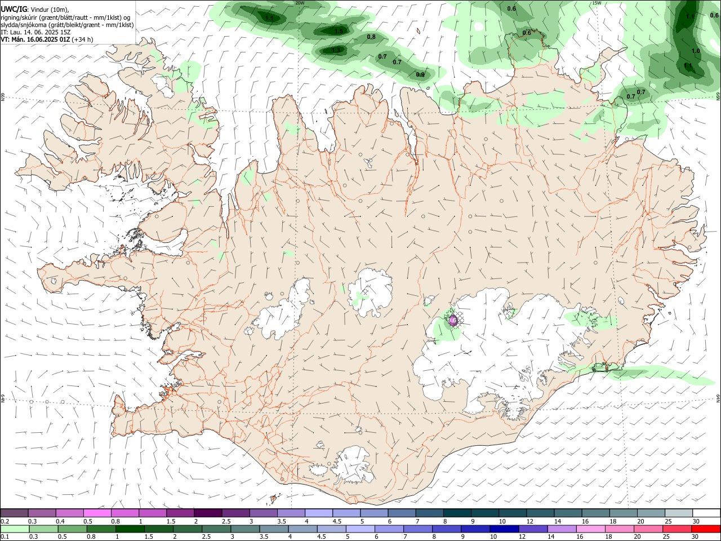Click the 1.0 precipitation value in the northeast
Viewport: 721px width, 541px height.
(696, 51)
